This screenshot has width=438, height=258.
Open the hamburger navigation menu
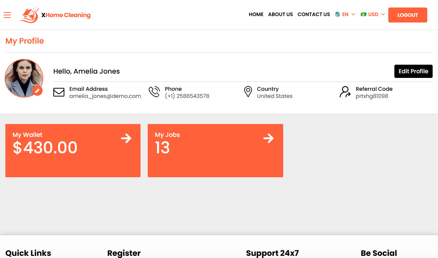click(x=7, y=15)
